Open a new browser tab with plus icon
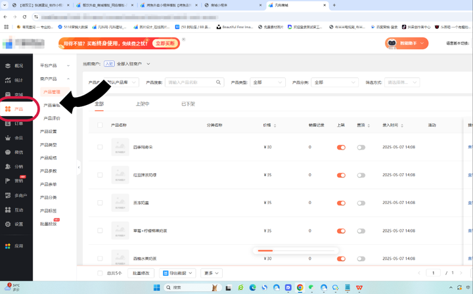This screenshot has width=473, height=294. (x=334, y=5)
